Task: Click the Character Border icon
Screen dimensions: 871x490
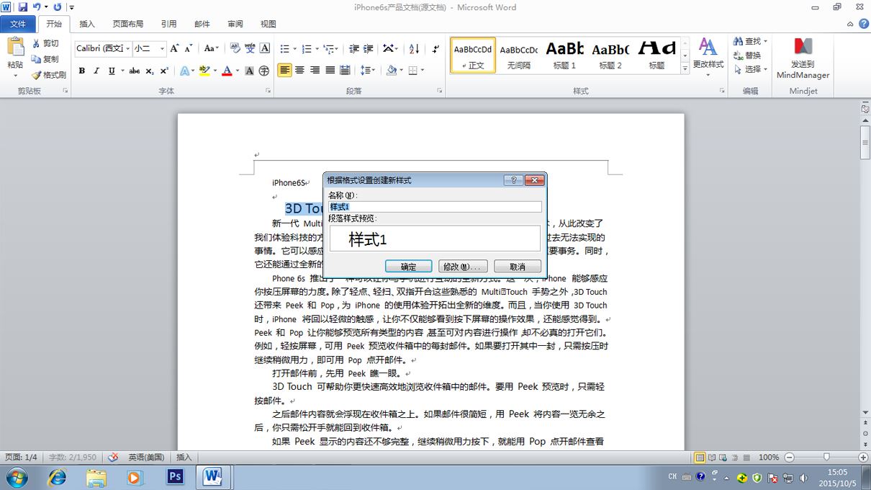Action: [x=264, y=48]
